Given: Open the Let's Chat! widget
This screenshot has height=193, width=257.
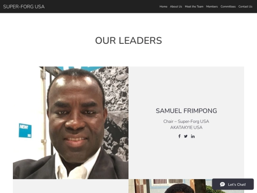Looking at the screenshot, I should (233, 184).
